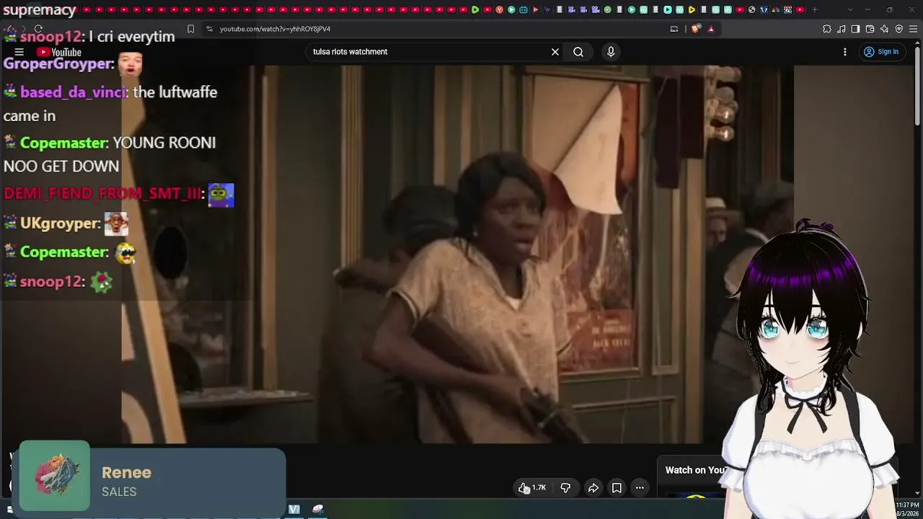Submit search with the magnifier button
The width and height of the screenshot is (923, 519).
coord(578,52)
